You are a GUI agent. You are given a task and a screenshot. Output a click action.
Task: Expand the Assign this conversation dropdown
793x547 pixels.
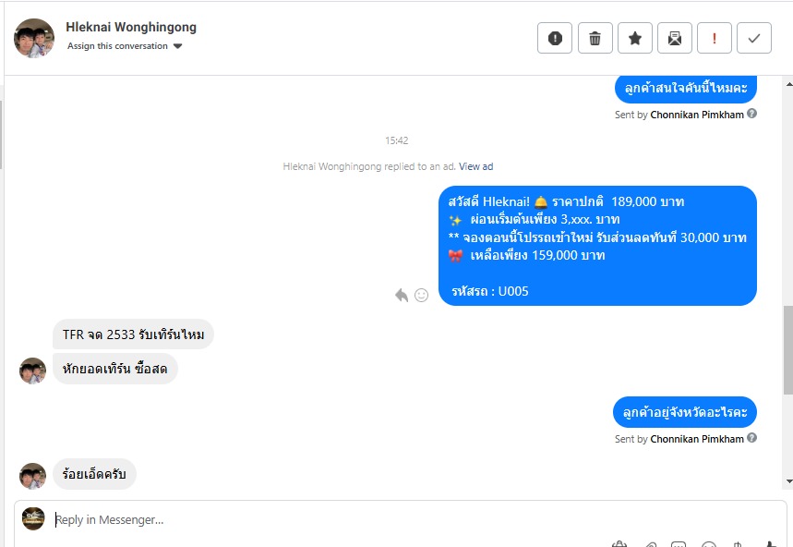[125, 46]
